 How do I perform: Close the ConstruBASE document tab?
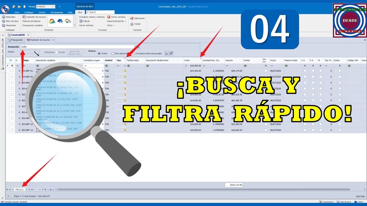[x=28, y=35]
